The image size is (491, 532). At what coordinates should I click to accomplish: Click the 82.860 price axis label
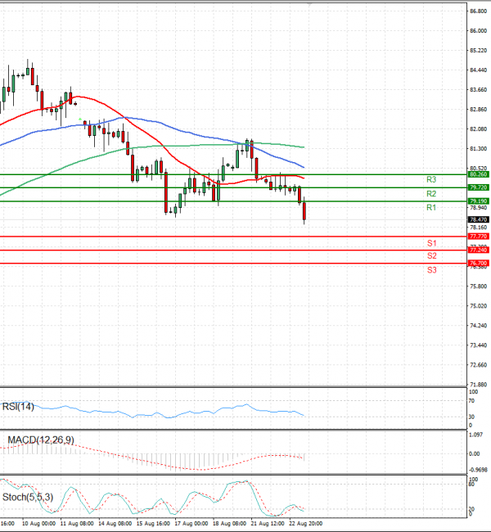coord(478,110)
